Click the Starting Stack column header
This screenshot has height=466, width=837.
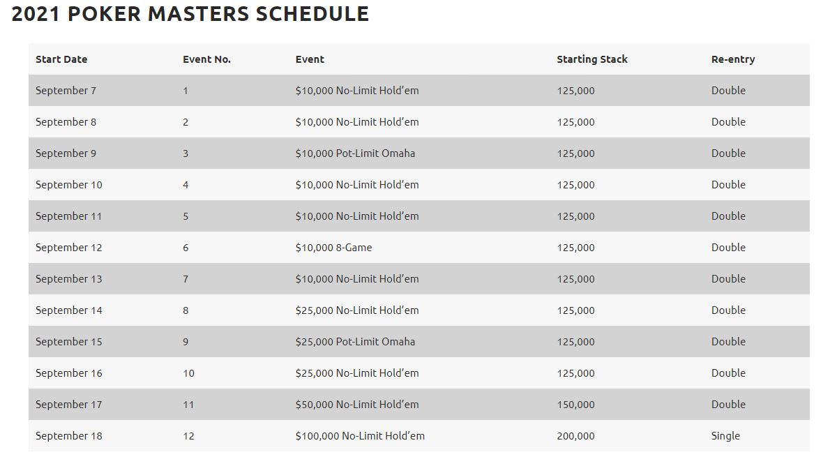[x=592, y=59]
